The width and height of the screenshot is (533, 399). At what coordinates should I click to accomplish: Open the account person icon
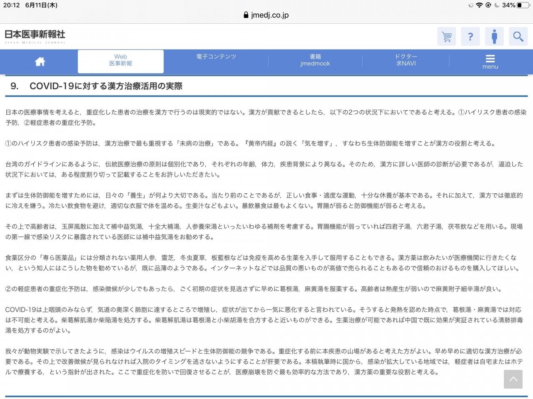click(494, 37)
